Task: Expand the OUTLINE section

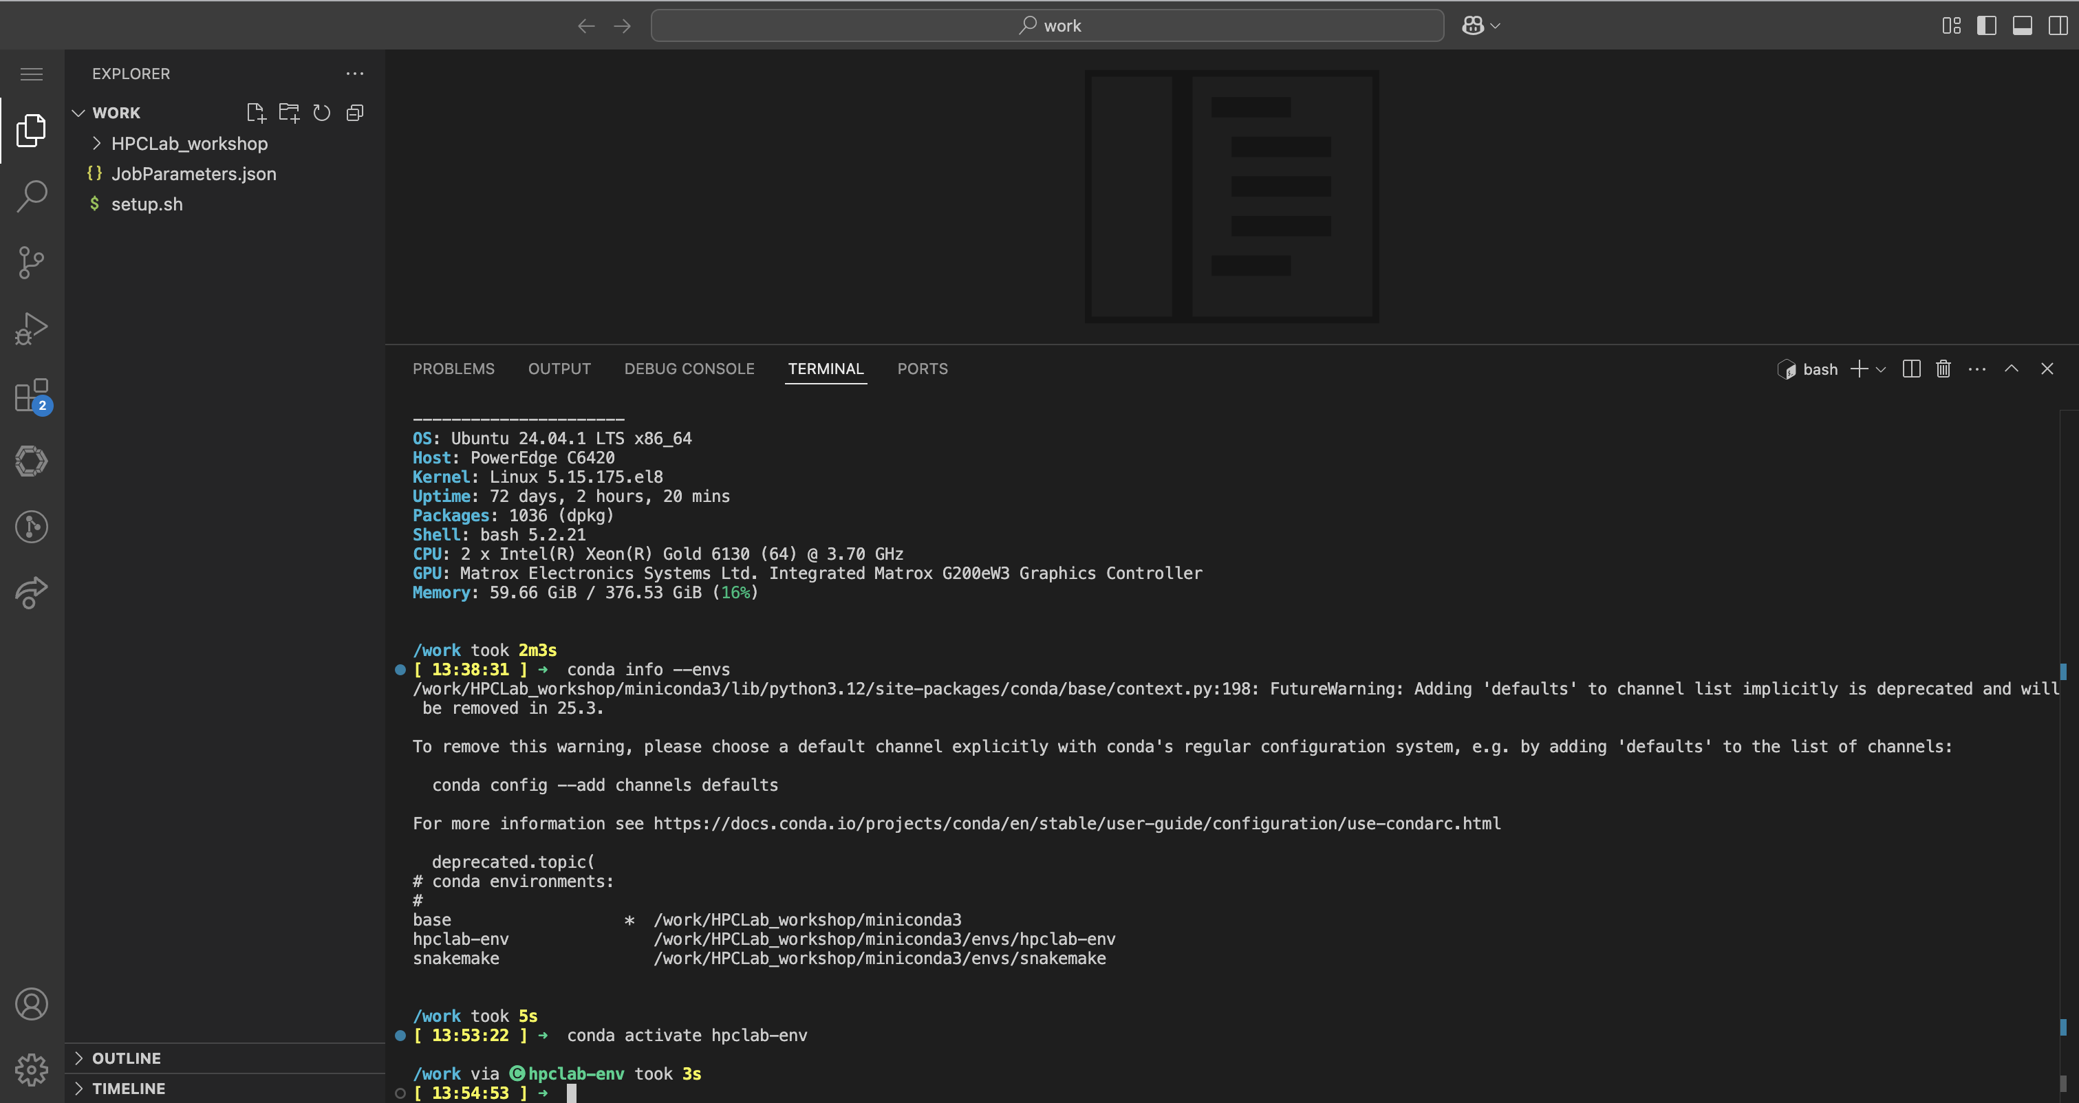Action: [127, 1058]
